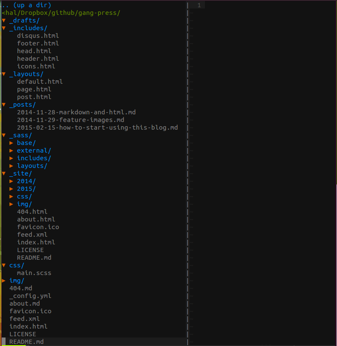Image resolution: width=337 pixels, height=346 pixels.
Task: Open icons.html
Action: (x=36, y=66)
